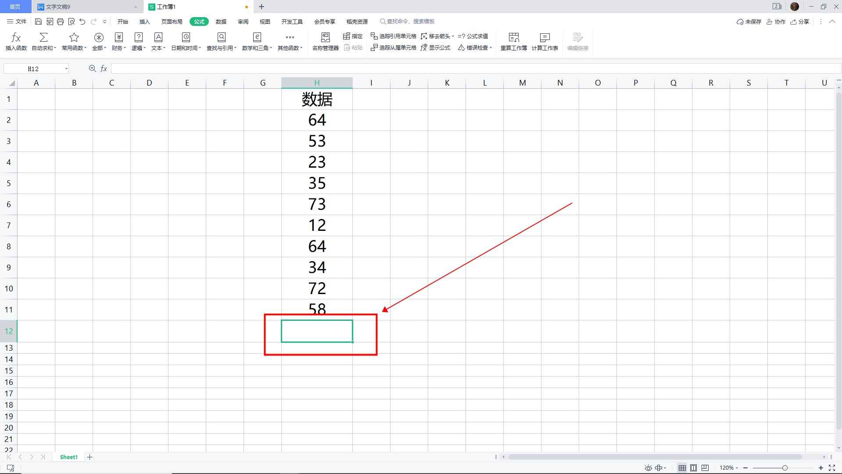Switch to page layout view in status bar
This screenshot has width=842, height=474.
[693, 468]
